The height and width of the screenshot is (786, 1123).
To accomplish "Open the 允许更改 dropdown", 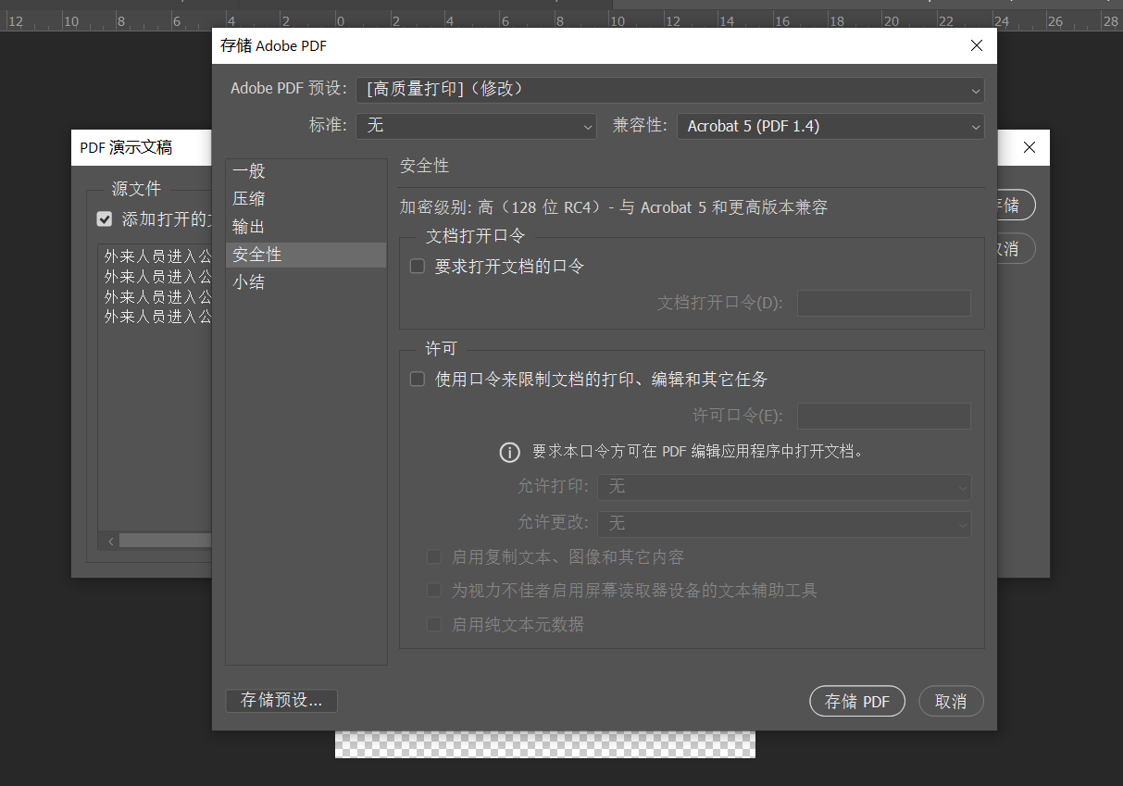I will click(785, 524).
